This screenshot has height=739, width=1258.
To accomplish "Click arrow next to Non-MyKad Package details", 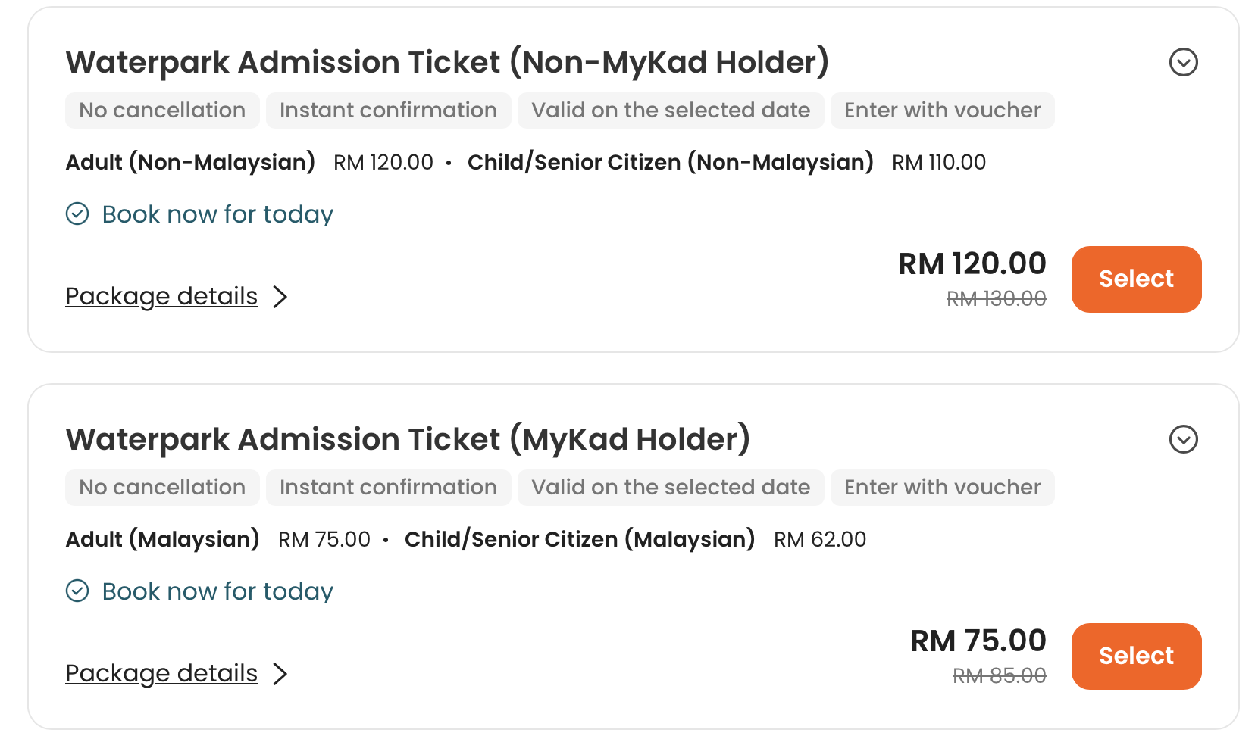I will click(x=280, y=297).
